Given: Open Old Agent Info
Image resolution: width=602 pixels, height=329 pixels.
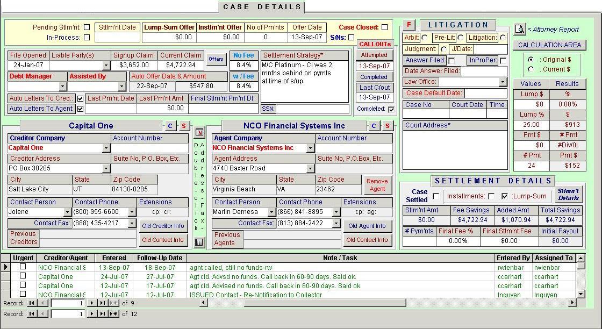Looking at the screenshot, I should click(367, 226).
